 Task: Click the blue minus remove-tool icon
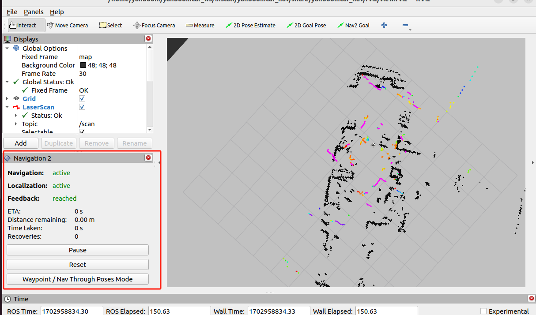point(405,25)
